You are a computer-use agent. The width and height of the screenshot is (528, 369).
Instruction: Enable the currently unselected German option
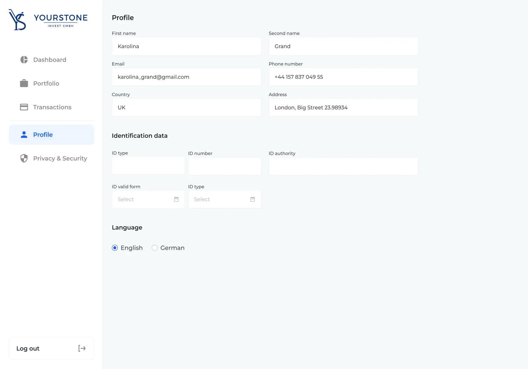(x=155, y=248)
